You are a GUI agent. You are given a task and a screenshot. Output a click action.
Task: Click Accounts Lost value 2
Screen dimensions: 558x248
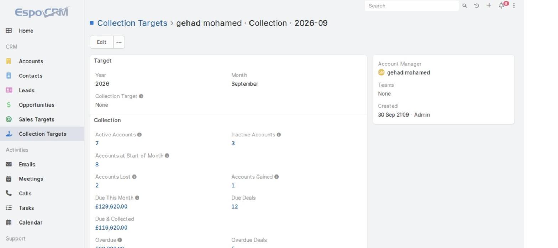click(x=97, y=185)
